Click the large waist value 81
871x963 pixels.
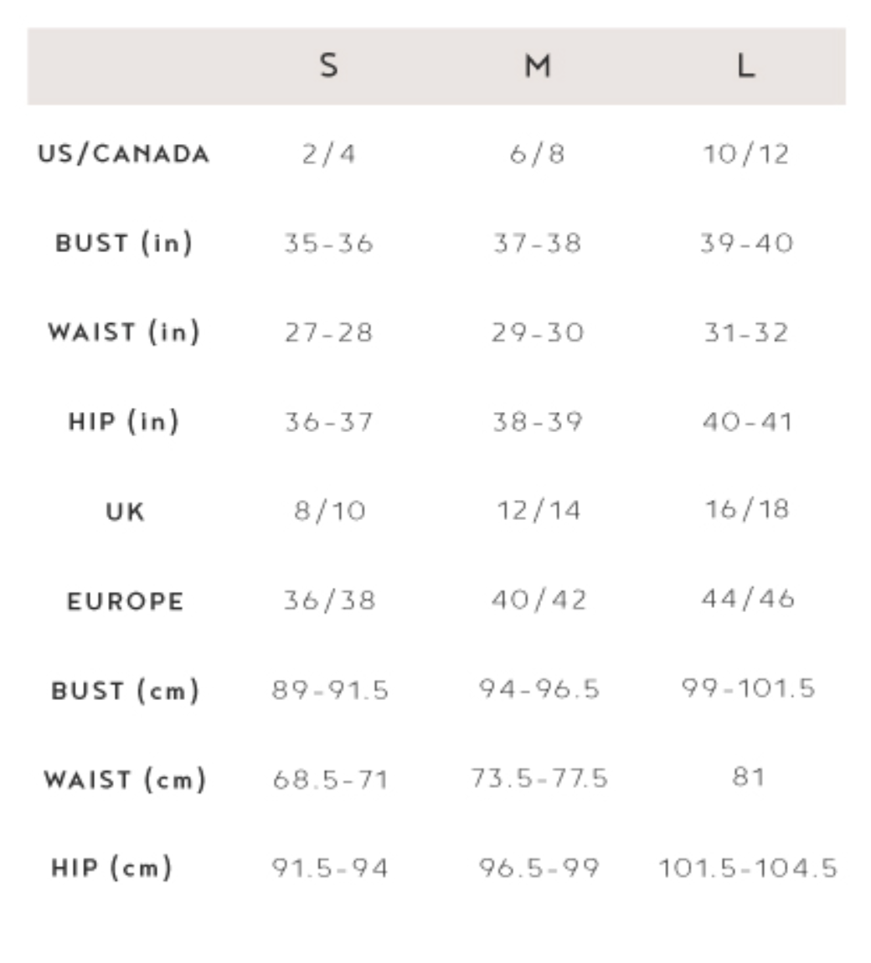[748, 777]
